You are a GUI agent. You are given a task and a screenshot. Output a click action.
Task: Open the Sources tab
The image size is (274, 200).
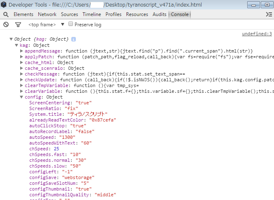[x=69, y=14]
